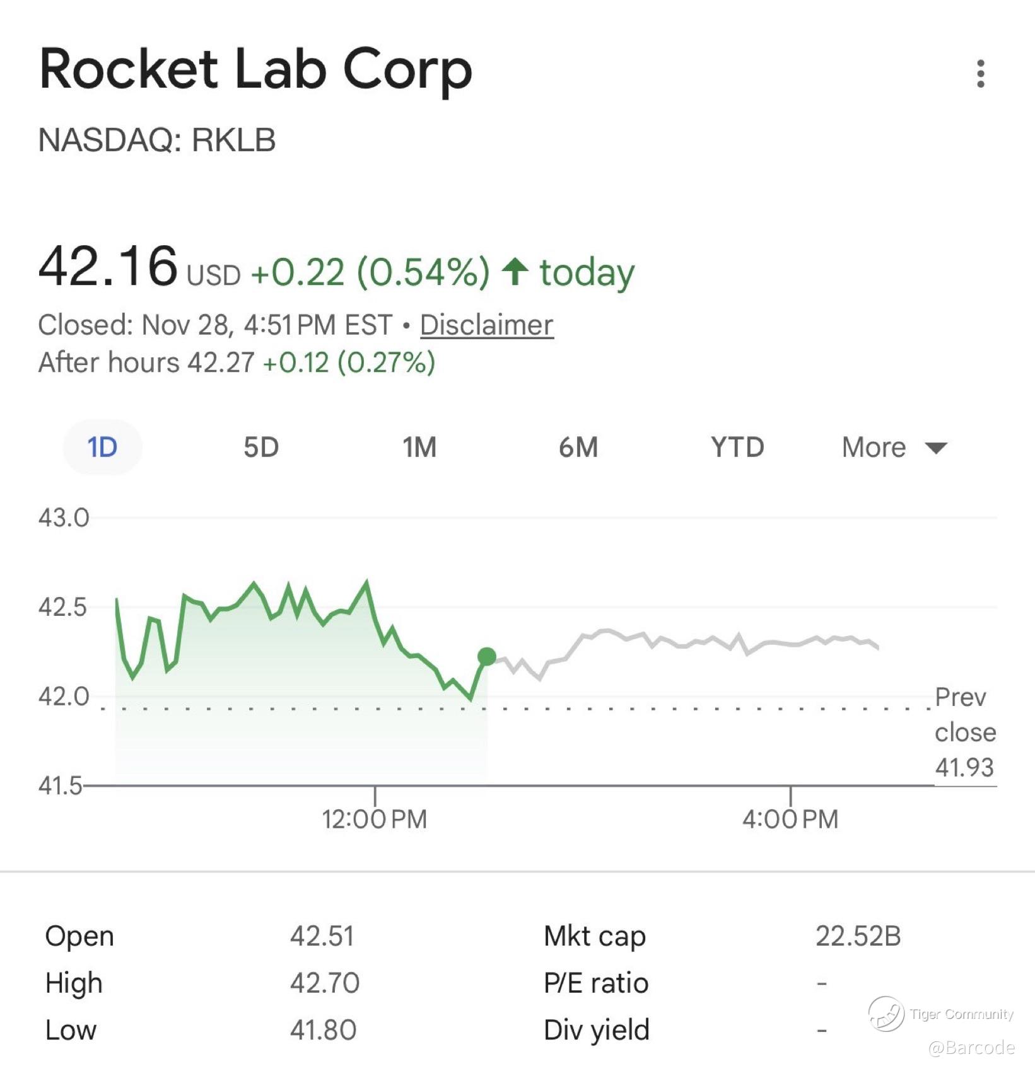Click the green price marker dot on chart
Screen dimensions: 1035x1071
[x=487, y=657]
